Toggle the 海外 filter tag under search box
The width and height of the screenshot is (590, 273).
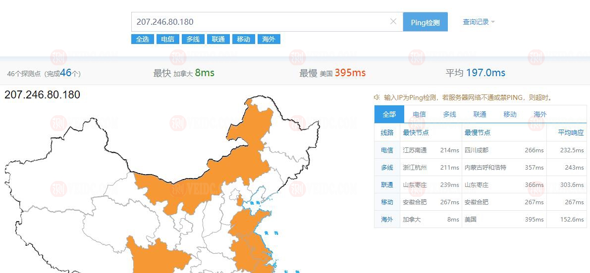pyautogui.click(x=268, y=39)
